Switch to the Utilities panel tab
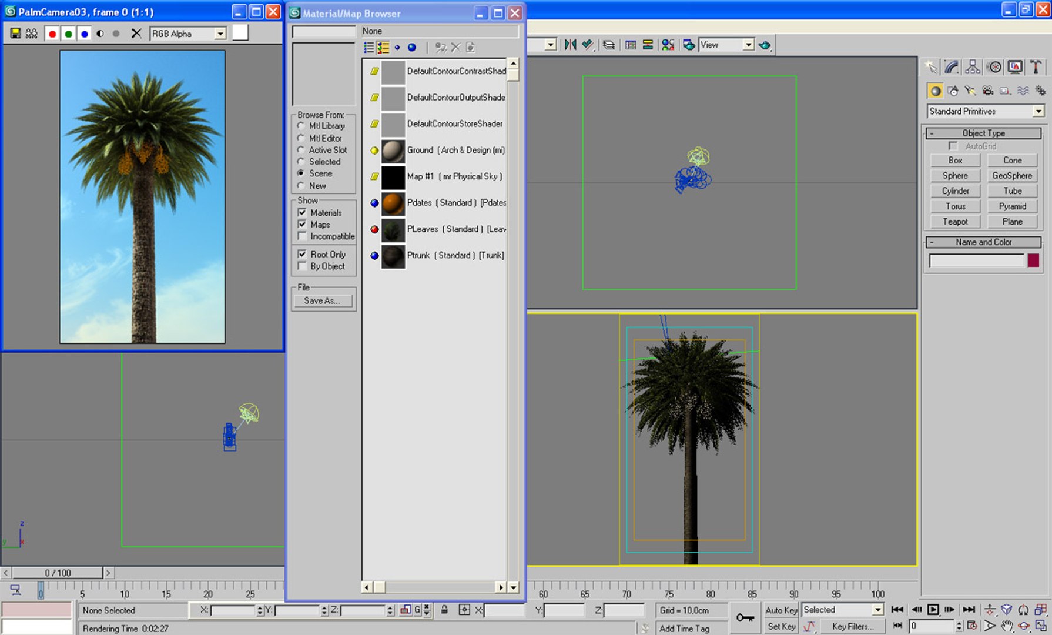Image resolution: width=1052 pixels, height=635 pixels. (1036, 67)
